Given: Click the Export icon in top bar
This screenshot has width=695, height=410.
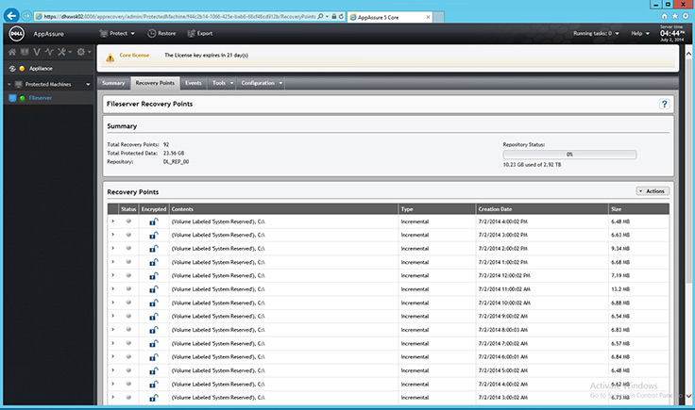Looking at the screenshot, I should tap(191, 34).
